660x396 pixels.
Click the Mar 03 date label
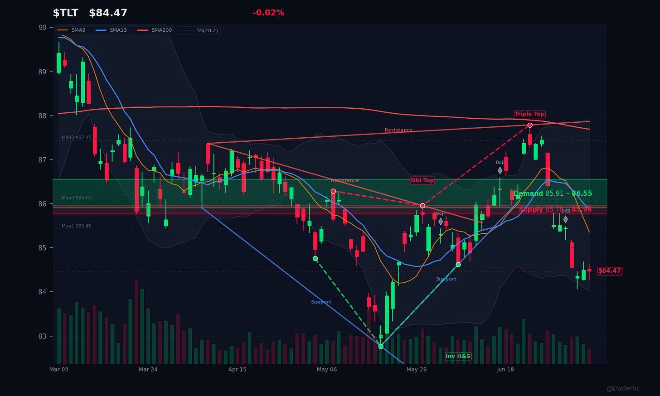click(59, 370)
